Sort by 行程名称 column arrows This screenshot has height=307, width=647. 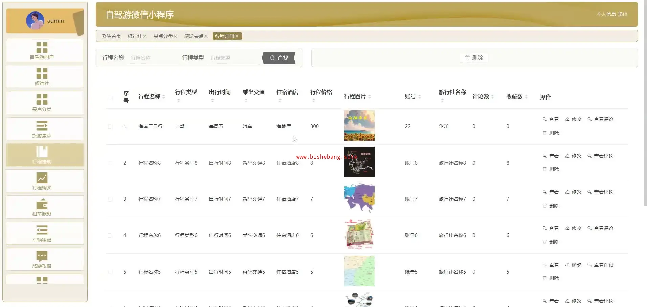[164, 97]
